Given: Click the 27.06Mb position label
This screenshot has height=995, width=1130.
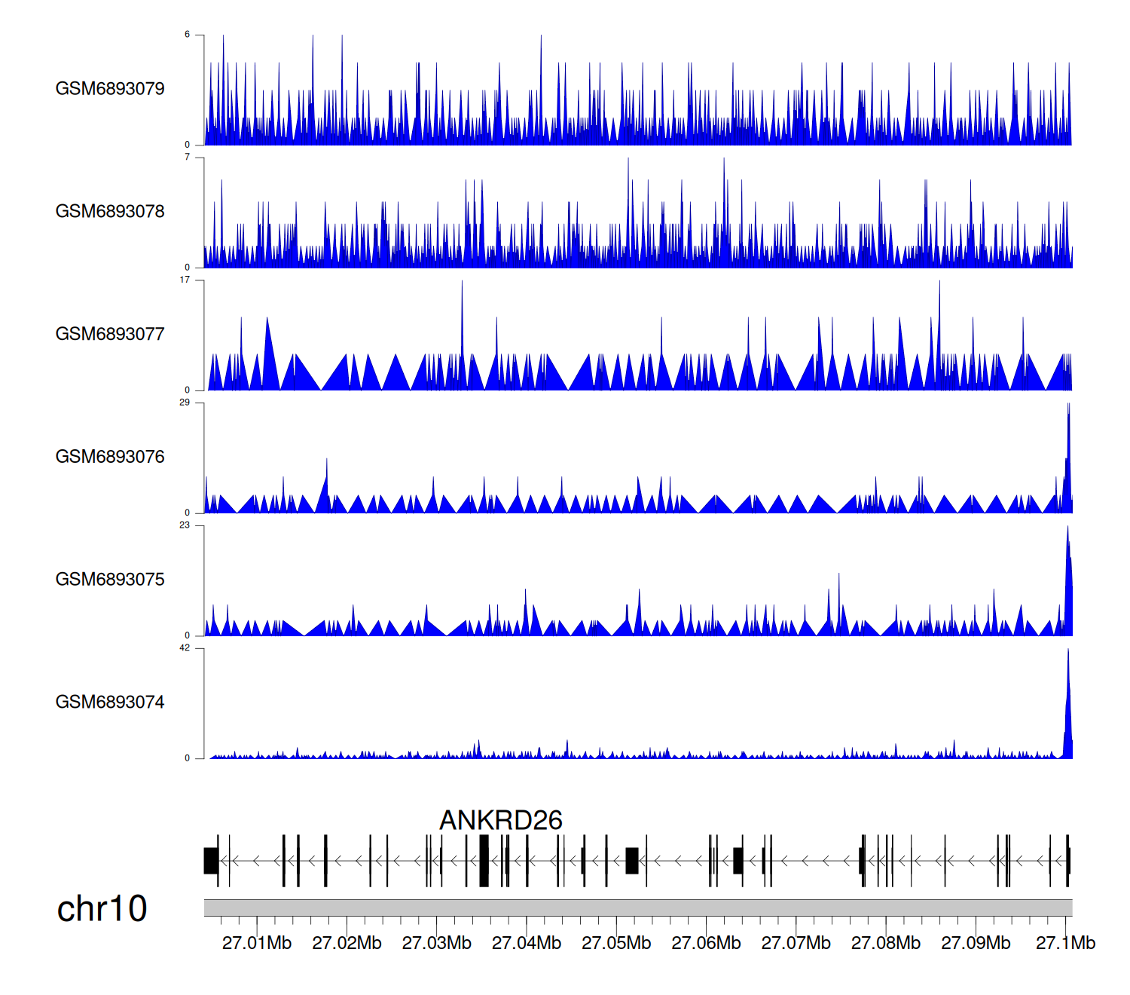Looking at the screenshot, I should 706,943.
